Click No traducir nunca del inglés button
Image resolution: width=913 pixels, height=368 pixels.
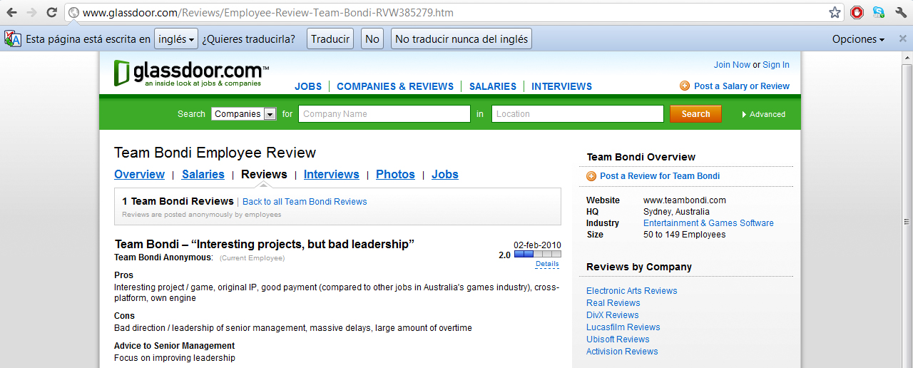coord(461,39)
